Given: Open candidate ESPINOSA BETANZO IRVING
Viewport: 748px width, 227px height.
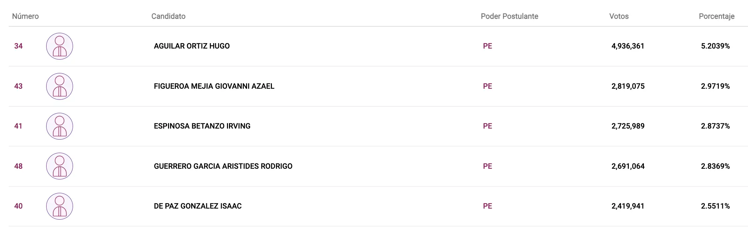Looking at the screenshot, I should click(202, 126).
